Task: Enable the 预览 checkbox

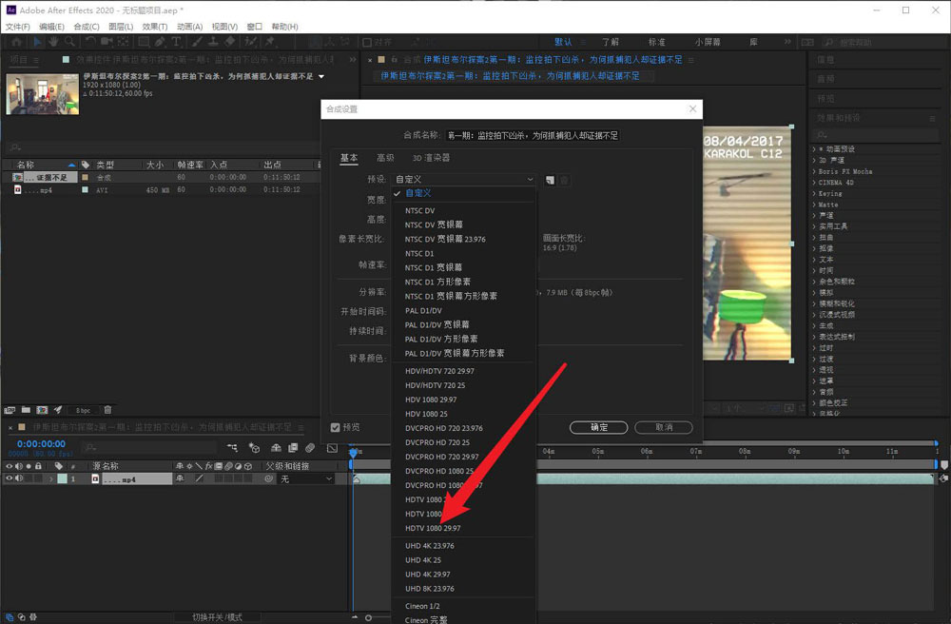Action: pos(335,428)
